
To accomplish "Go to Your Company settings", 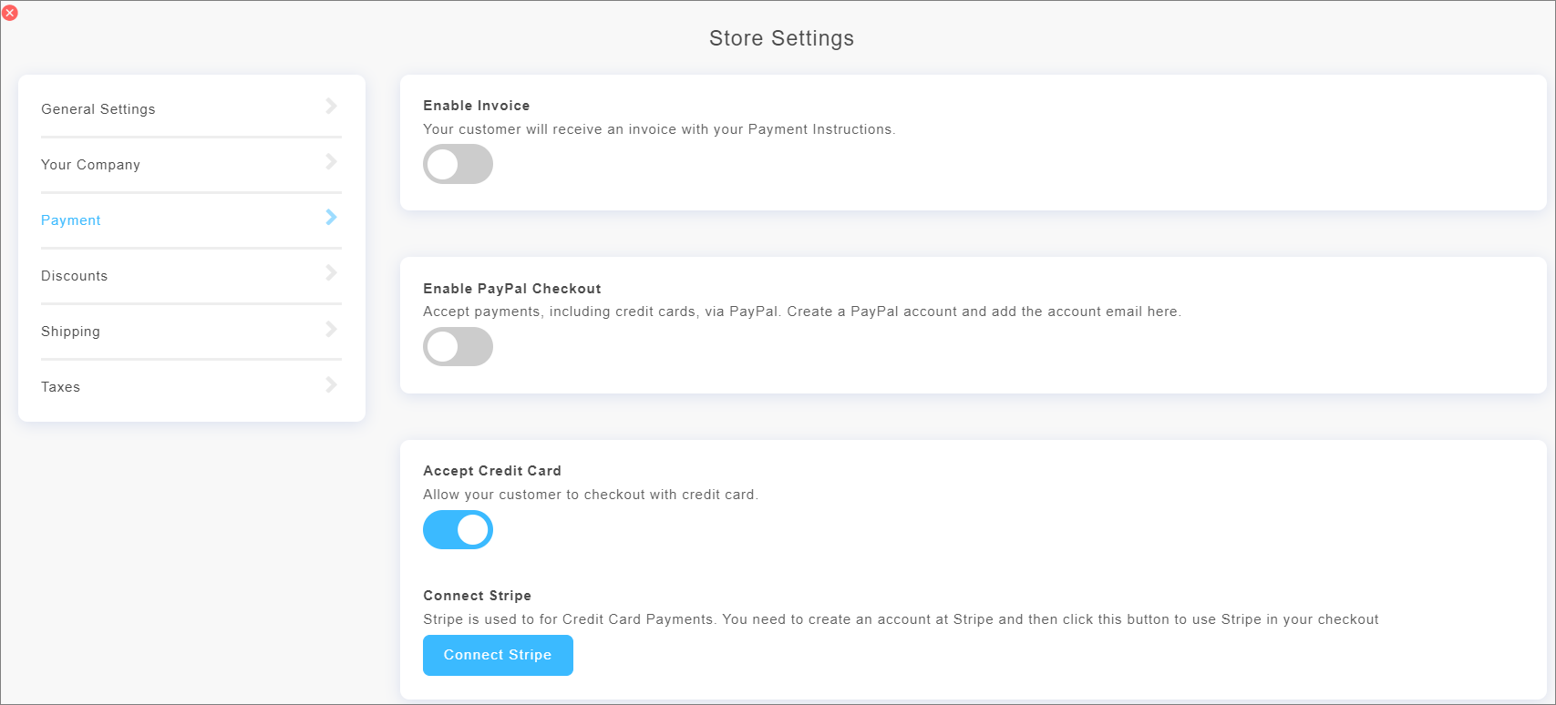I will (91, 165).
